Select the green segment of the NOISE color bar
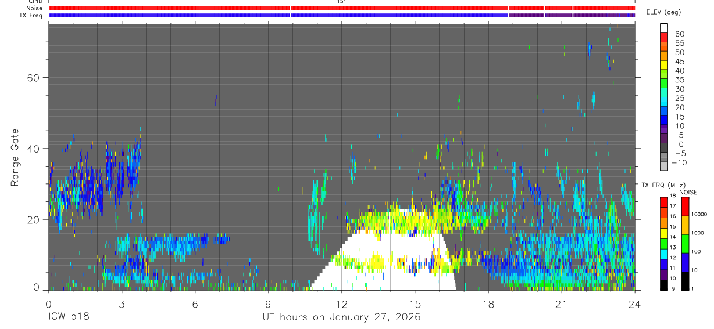714x329 pixels. click(686, 244)
